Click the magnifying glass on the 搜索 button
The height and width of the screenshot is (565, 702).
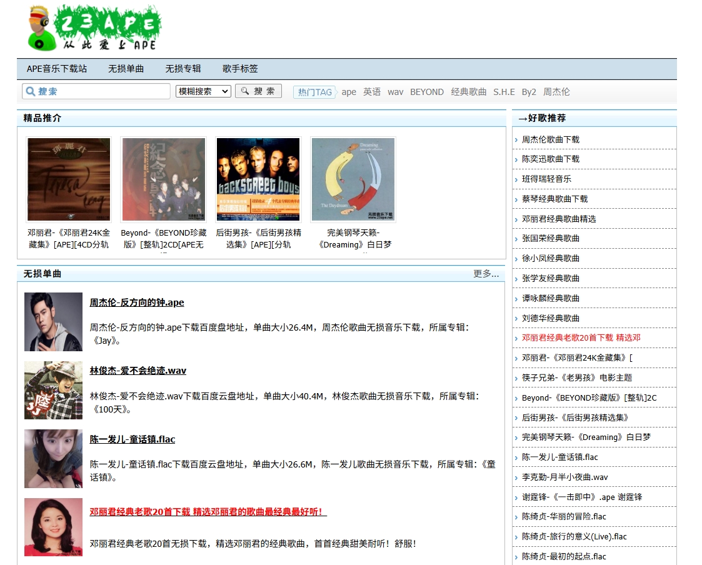[x=246, y=91]
